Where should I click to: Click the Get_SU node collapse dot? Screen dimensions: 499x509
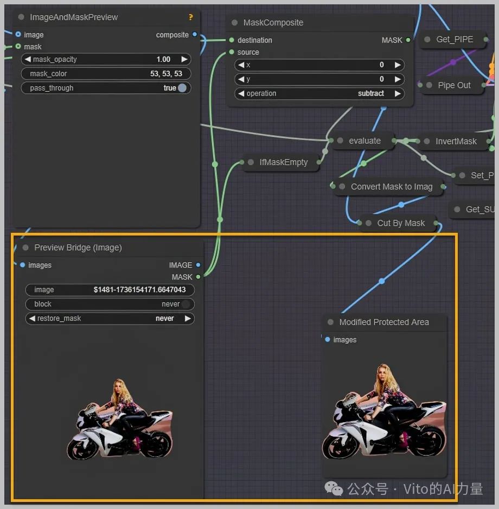457,209
